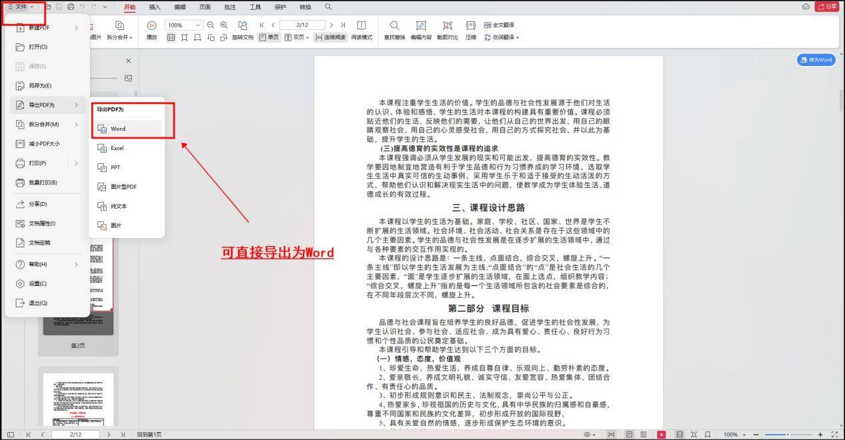Select the Edit Content tool

421,30
